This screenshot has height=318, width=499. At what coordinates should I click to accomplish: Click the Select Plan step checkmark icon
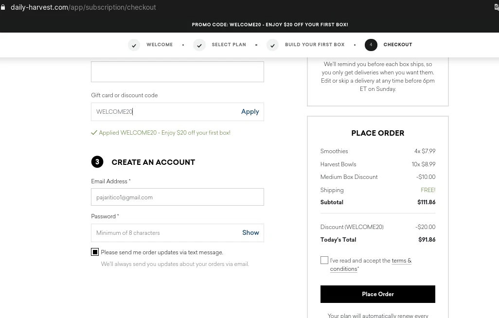coord(199,45)
